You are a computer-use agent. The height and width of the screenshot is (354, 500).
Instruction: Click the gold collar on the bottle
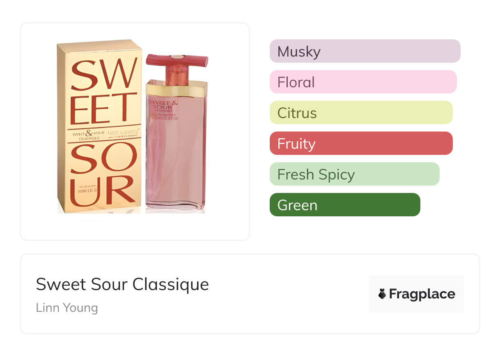177,88
